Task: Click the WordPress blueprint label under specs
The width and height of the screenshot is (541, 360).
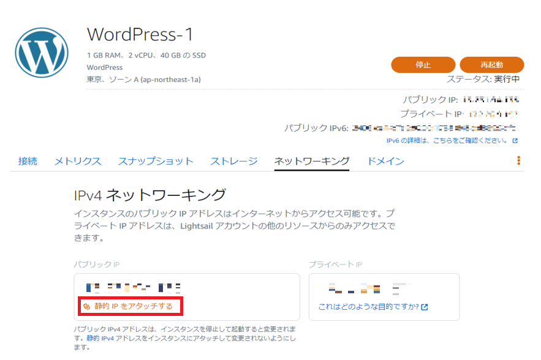Action: click(x=105, y=67)
